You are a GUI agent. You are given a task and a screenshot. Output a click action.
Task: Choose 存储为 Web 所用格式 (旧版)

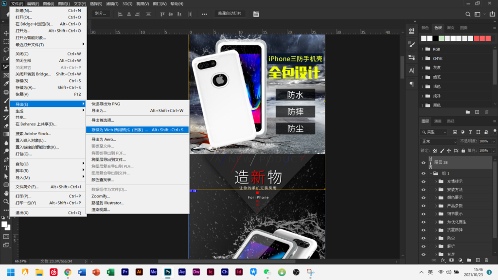(138, 130)
